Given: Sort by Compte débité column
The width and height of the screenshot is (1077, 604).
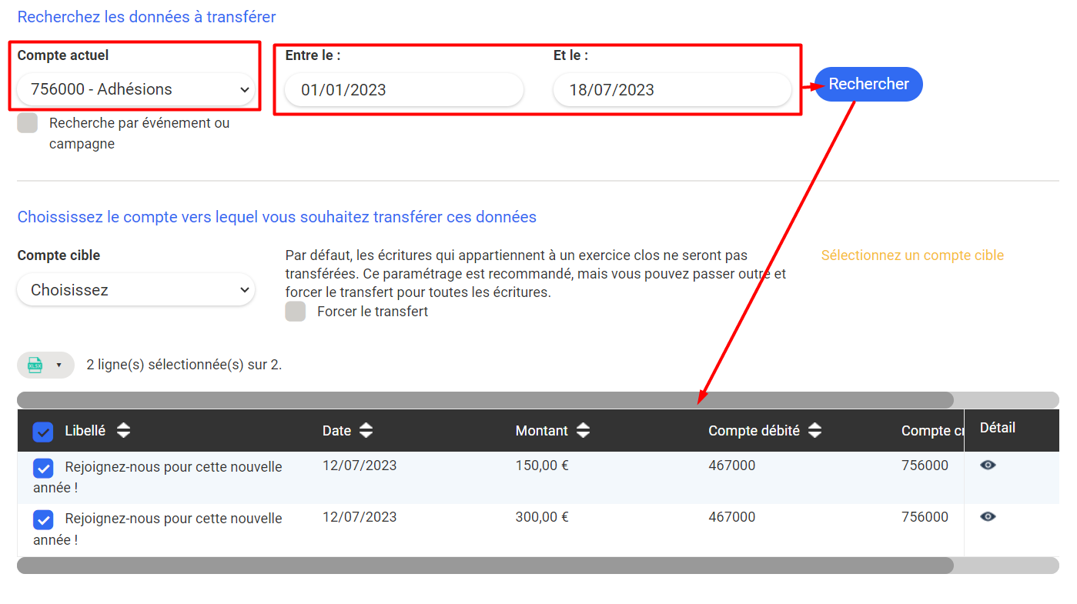Looking at the screenshot, I should [814, 431].
